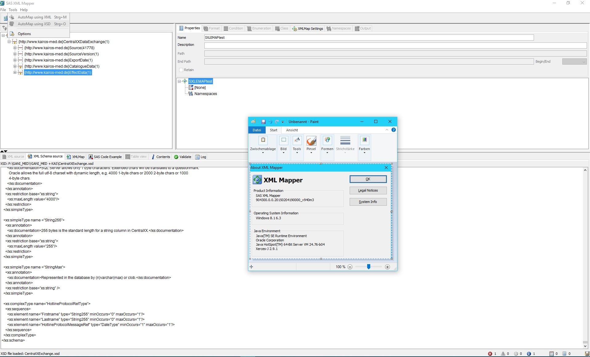This screenshot has width=590, height=357.
Task: Open the File menu
Action: click(x=3, y=10)
